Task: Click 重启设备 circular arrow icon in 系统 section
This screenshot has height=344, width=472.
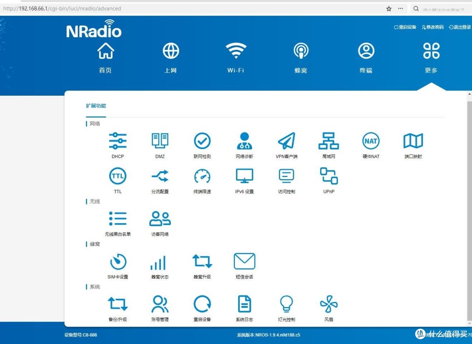Action: click(x=202, y=304)
